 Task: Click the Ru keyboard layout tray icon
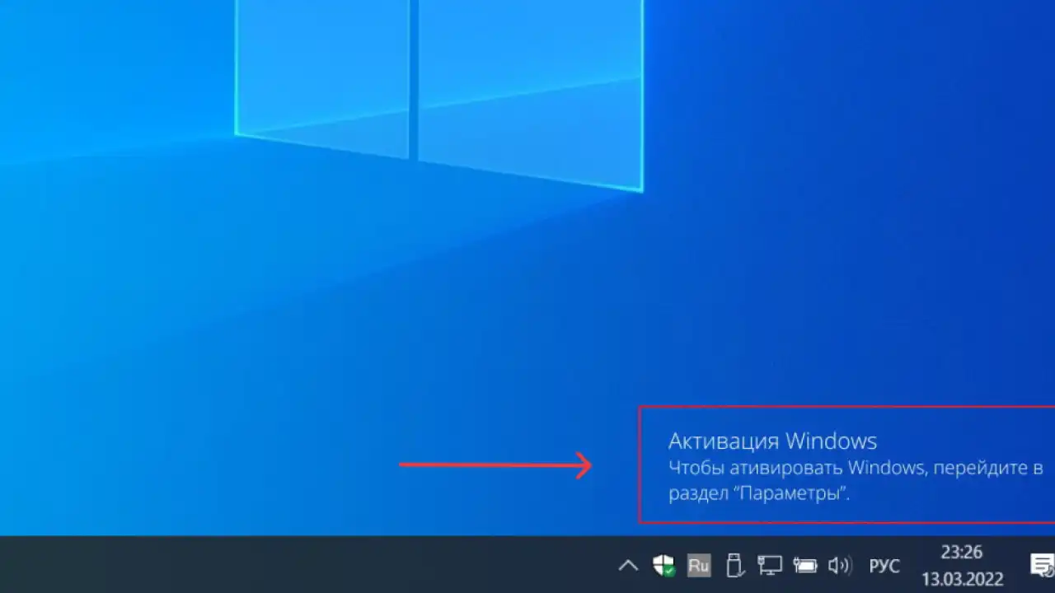pos(699,565)
